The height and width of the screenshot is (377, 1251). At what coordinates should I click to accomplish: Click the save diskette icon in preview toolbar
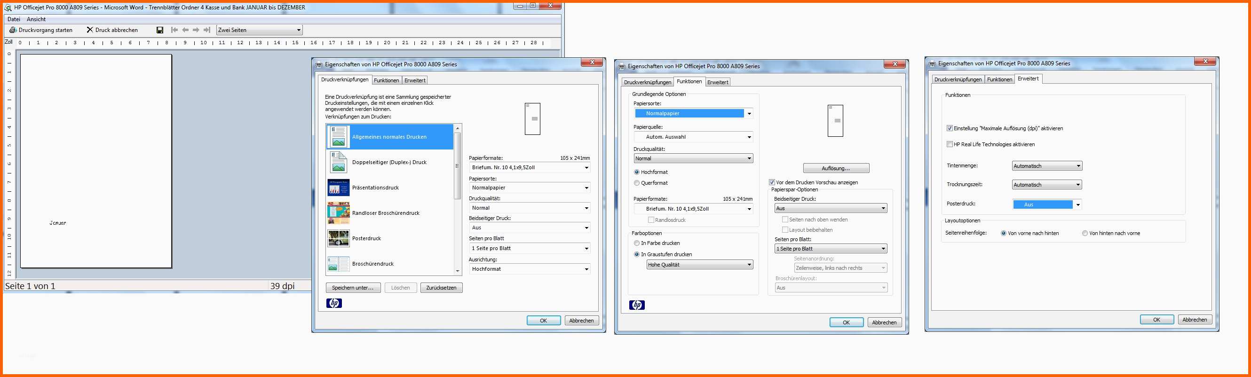point(160,30)
